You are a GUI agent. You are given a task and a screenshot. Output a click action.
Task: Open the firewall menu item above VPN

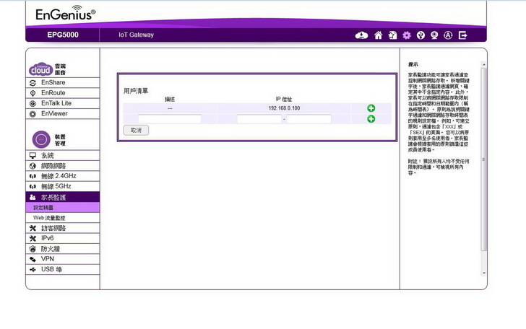pyautogui.click(x=62, y=249)
